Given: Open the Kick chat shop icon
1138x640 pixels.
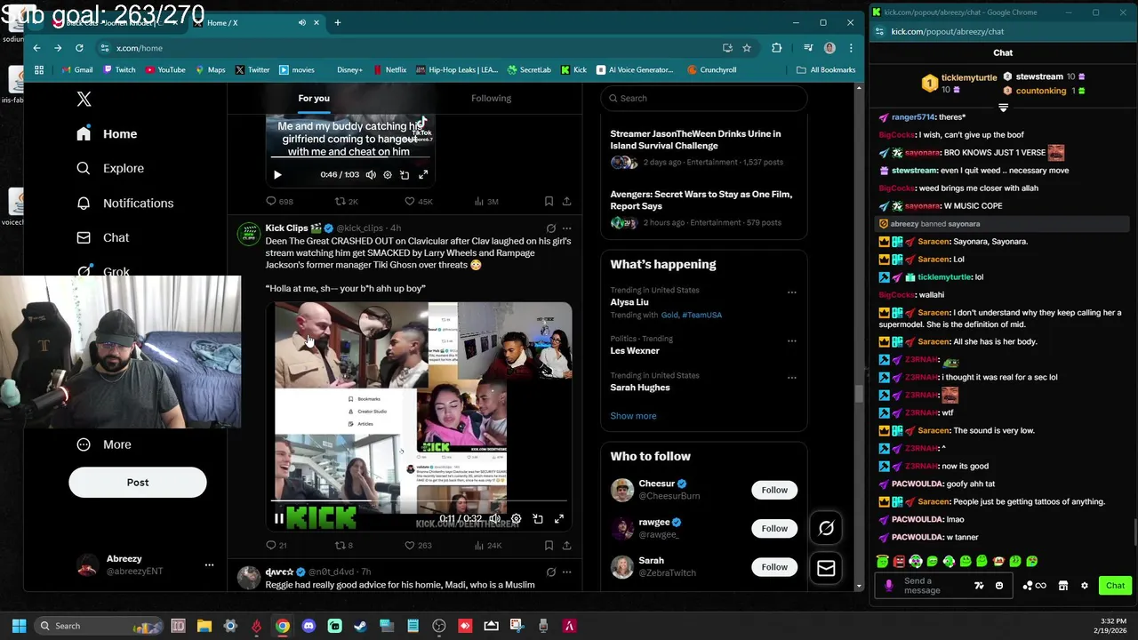Looking at the screenshot, I should pyautogui.click(x=1062, y=586).
